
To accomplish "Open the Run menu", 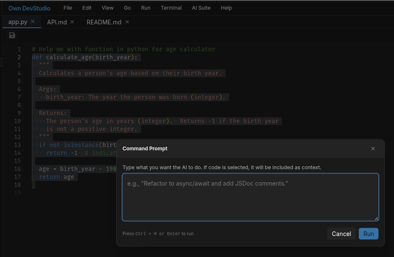I will 146,8.
